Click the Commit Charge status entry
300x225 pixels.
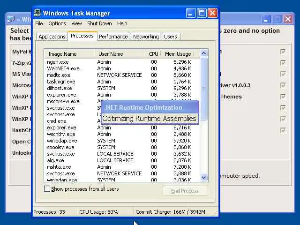(170, 212)
